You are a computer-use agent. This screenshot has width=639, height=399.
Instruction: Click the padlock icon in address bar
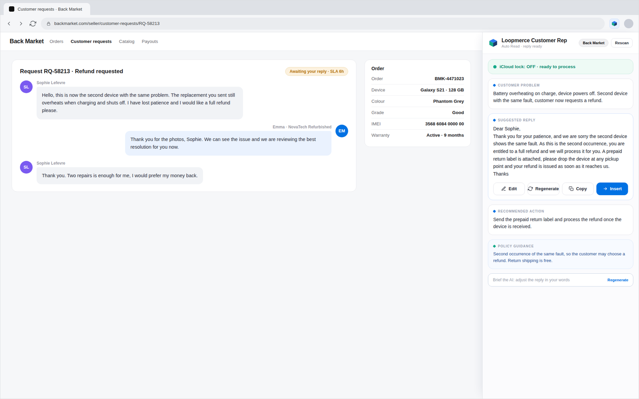pyautogui.click(x=48, y=24)
